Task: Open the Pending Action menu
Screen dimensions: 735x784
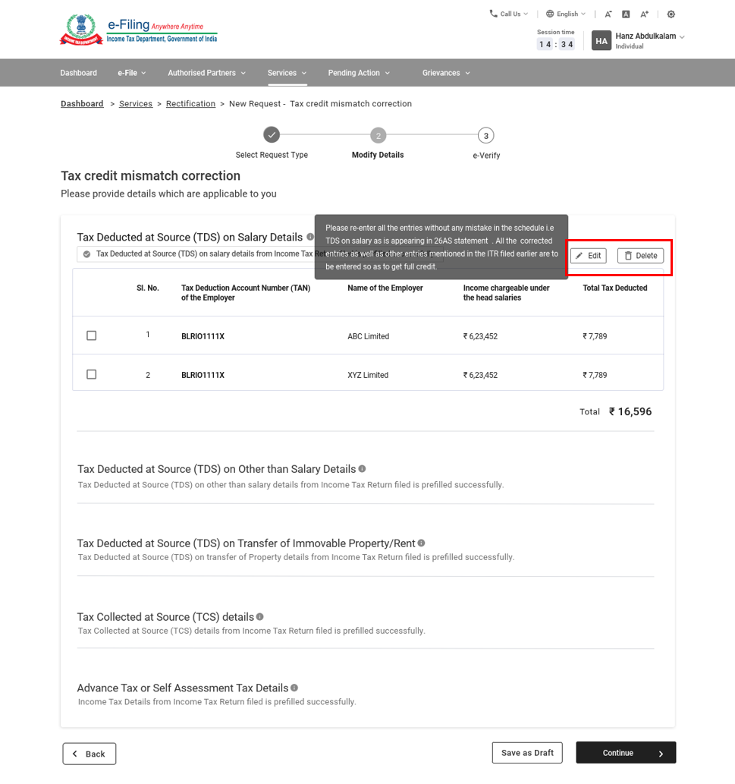Action: coord(359,73)
